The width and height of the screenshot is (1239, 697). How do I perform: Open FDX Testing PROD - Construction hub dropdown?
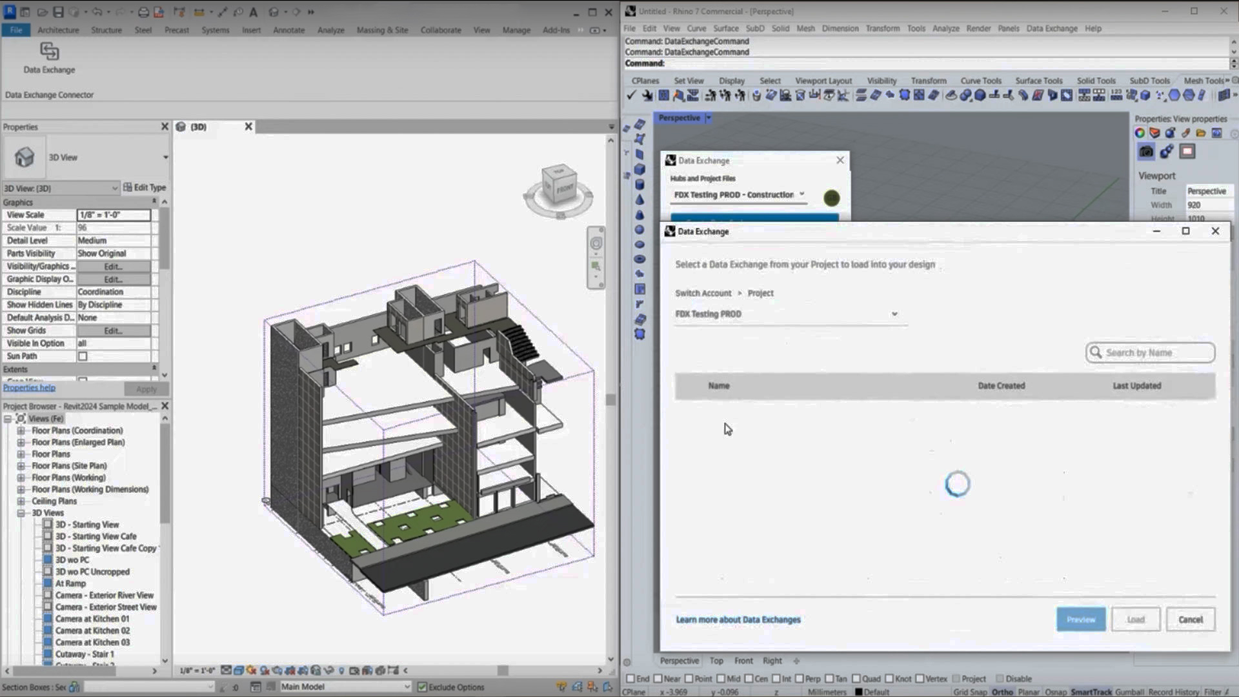(x=739, y=194)
